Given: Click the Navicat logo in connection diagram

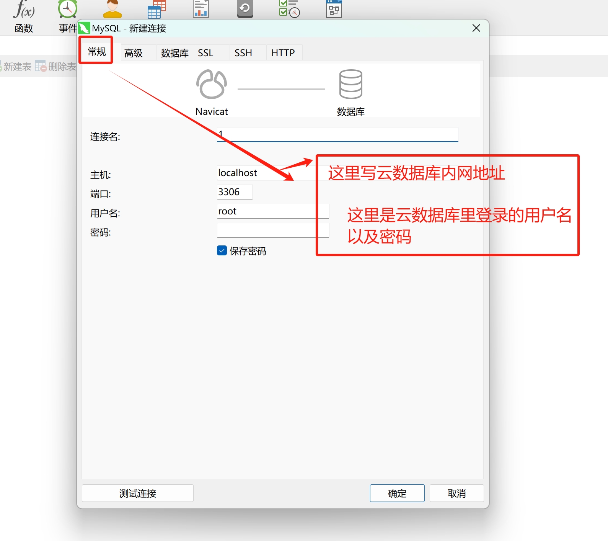Looking at the screenshot, I should click(212, 84).
